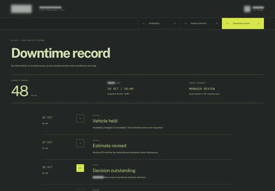Click the AX-017 / Availability record breadcrumb
The image size is (275, 191).
pyautogui.click(x=28, y=40)
